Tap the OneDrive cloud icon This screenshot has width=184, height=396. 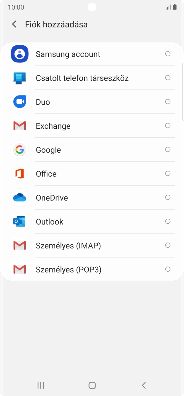(x=19, y=197)
